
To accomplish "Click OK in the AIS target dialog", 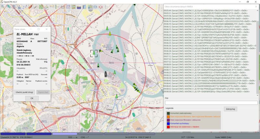I will click(x=32, y=98).
